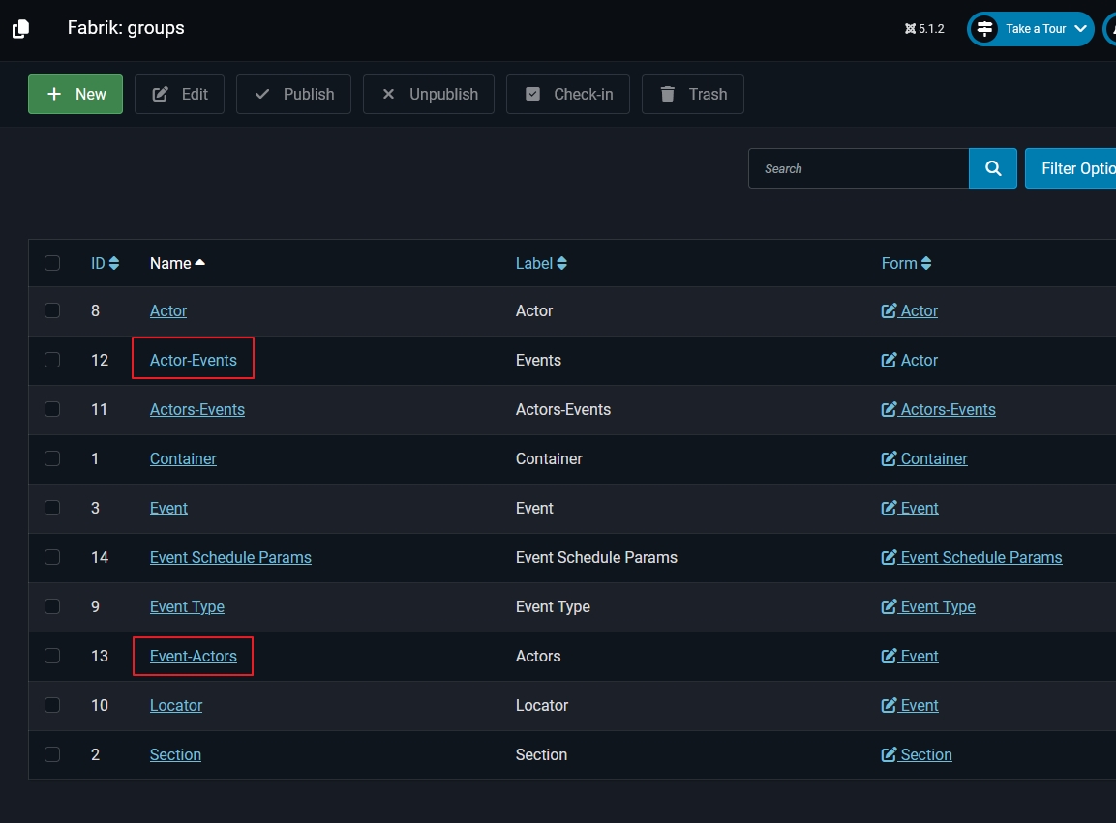Click the Joomla version 5.1.2 icon
Image resolution: width=1116 pixels, height=823 pixels.
[x=910, y=29]
